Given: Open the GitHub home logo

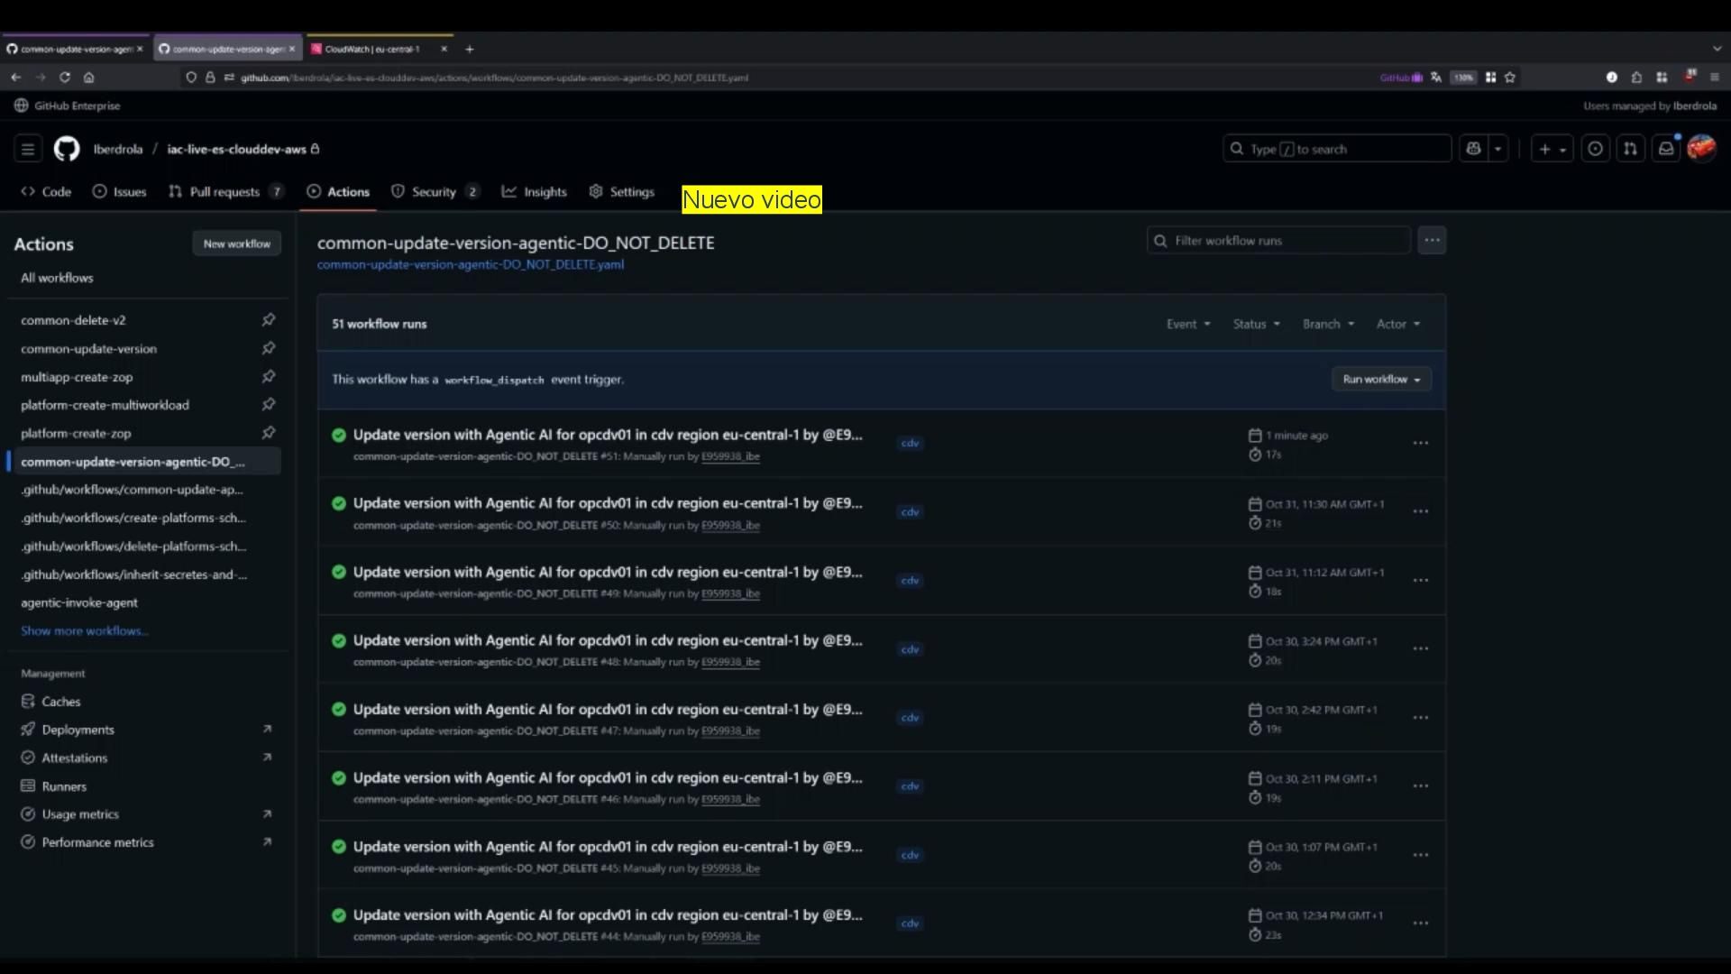Looking at the screenshot, I should (x=67, y=149).
